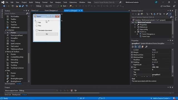Image resolution: width=178 pixels, height=100 pixels.
Task: Open the Server Explorer tab
Action: coord(10,84)
